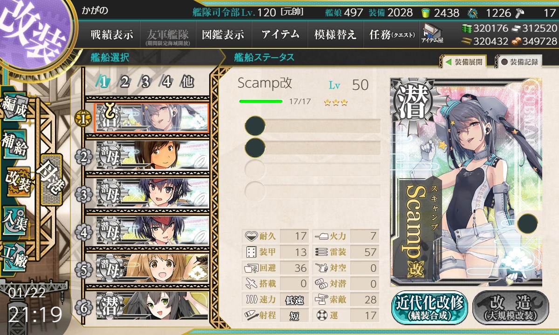Open the 工廠 factory icon

point(14,256)
